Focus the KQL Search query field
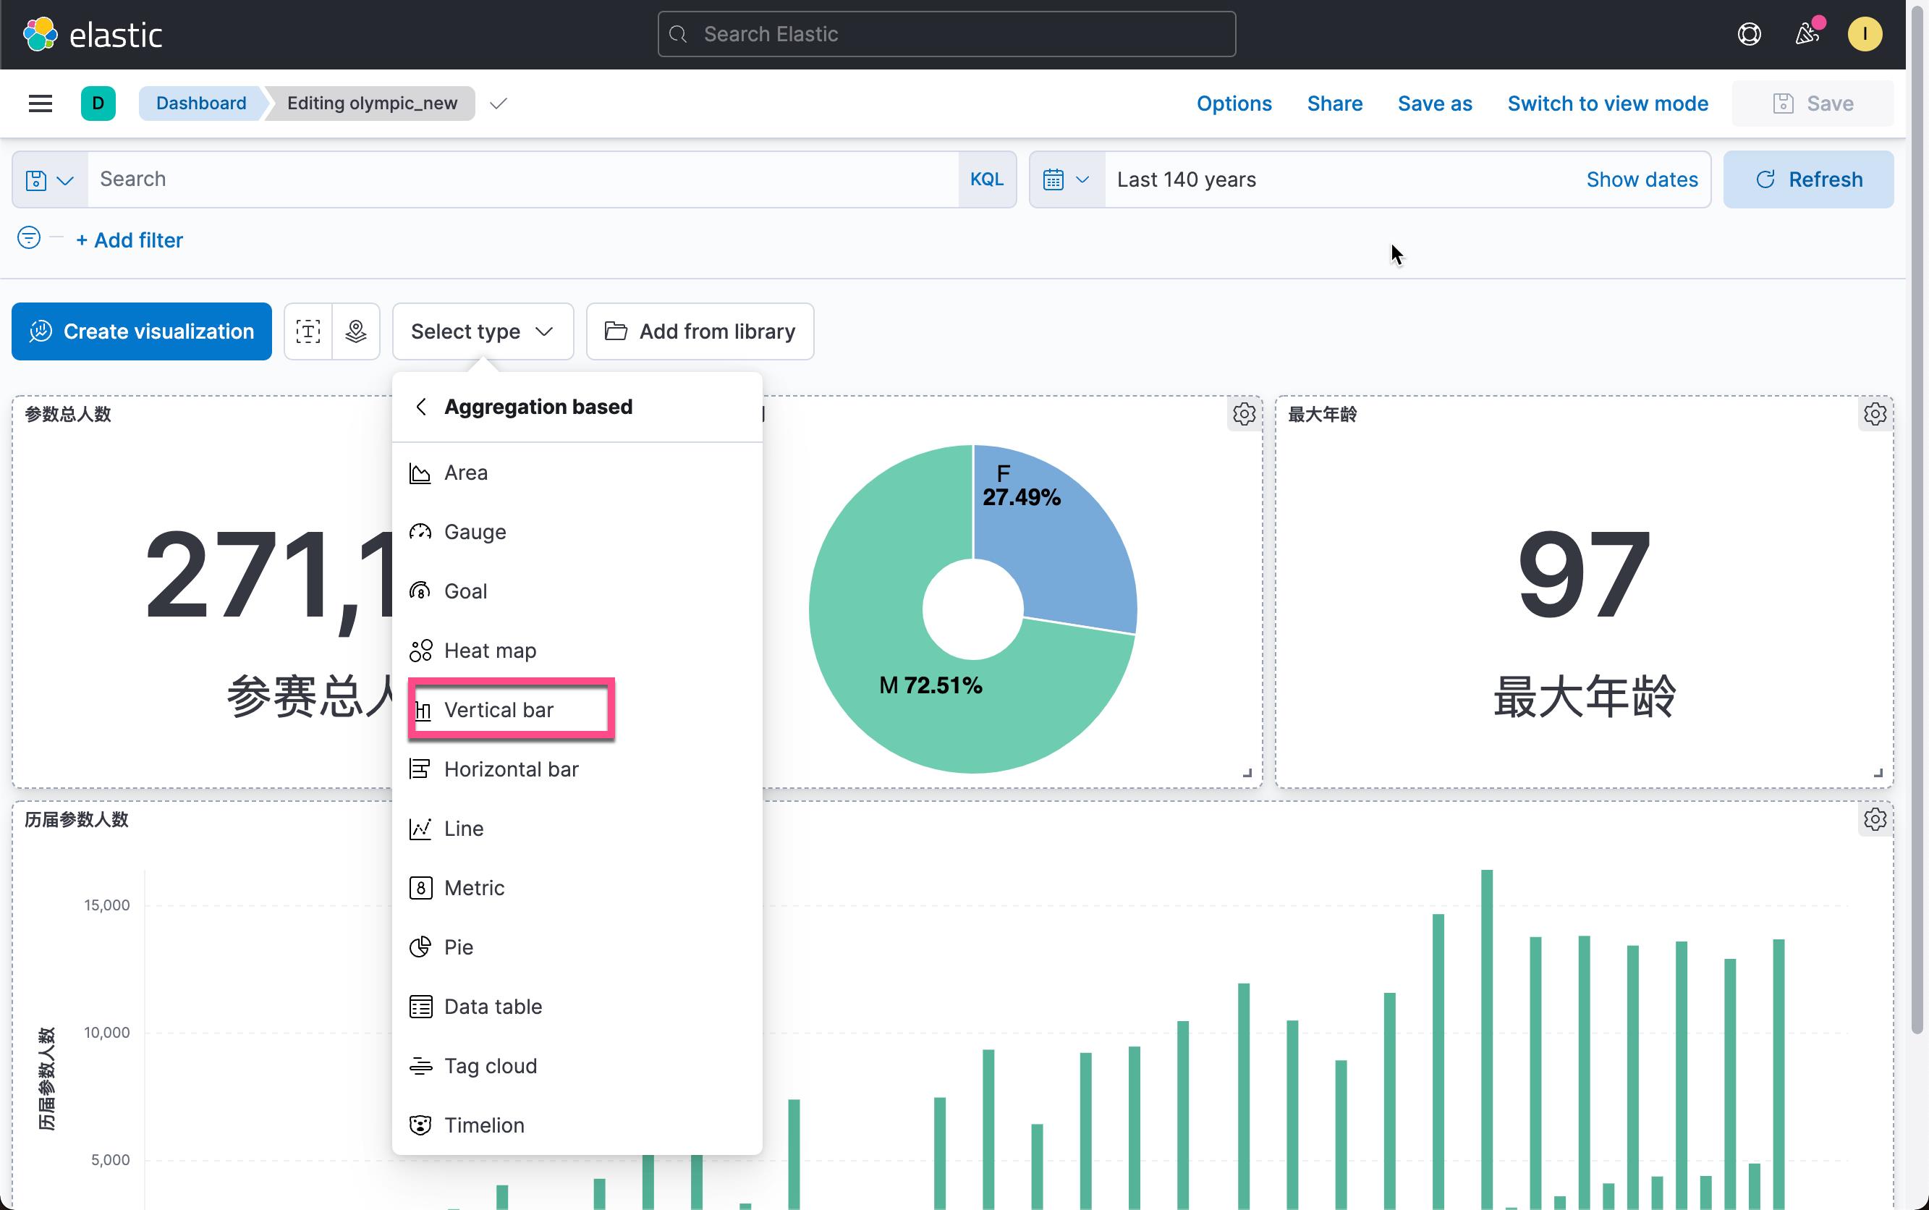This screenshot has height=1210, width=1929. 523,179
